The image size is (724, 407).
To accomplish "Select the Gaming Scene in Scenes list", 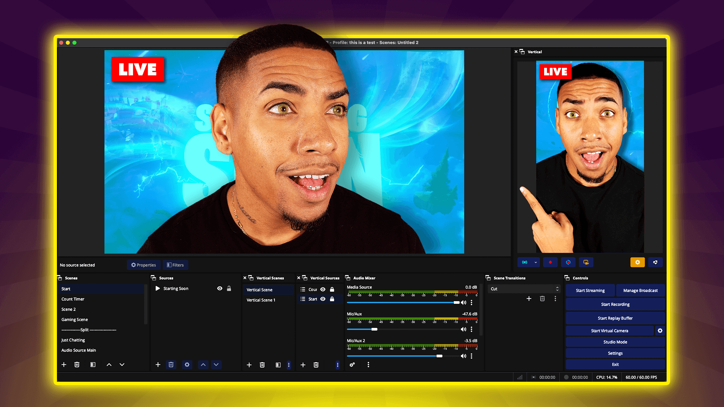I will coord(74,319).
